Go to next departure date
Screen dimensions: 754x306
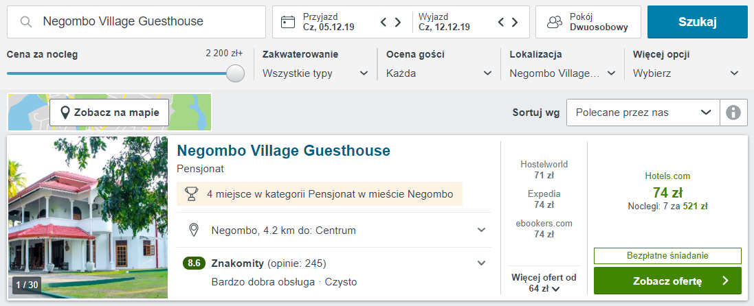coord(515,22)
